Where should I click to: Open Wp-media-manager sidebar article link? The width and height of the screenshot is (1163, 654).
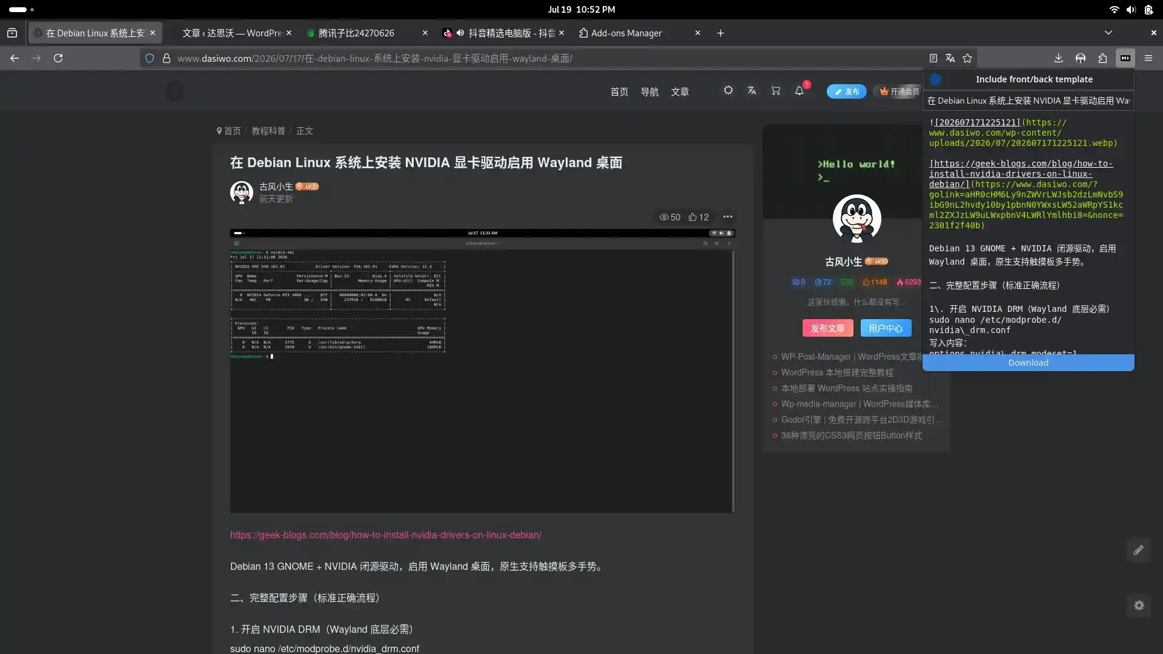[860, 404]
